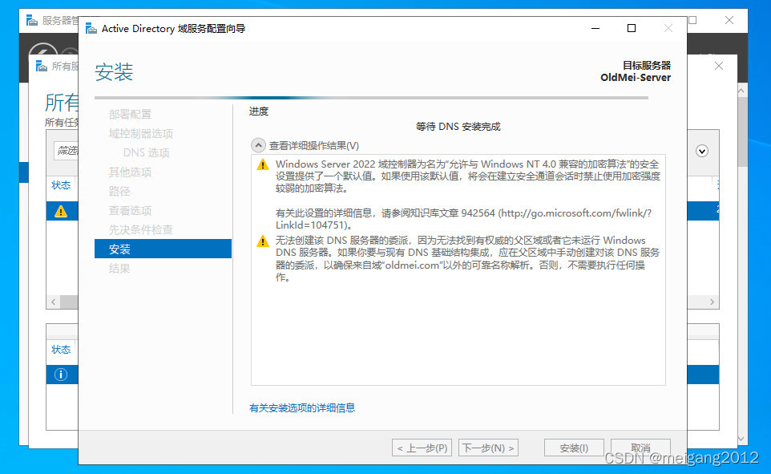Select the 路径 step in sidebar
Viewport: 771px width, 474px height.
point(119,191)
